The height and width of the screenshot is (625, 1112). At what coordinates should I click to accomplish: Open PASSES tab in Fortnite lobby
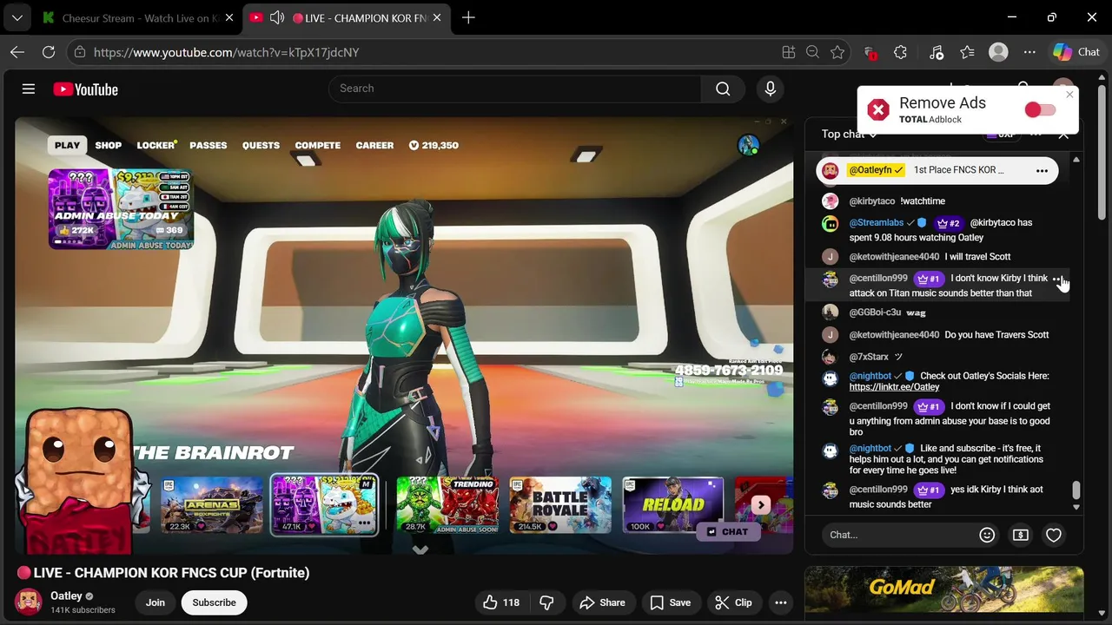(208, 145)
